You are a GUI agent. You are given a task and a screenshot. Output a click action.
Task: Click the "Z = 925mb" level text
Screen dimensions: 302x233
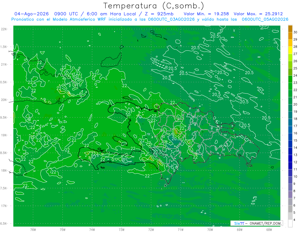click(158, 14)
